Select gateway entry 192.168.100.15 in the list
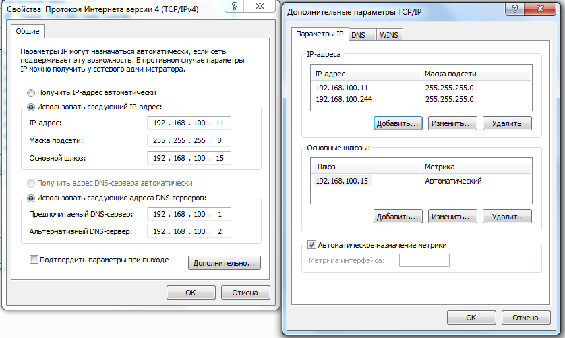The width and height of the screenshot is (565, 338). (x=343, y=181)
